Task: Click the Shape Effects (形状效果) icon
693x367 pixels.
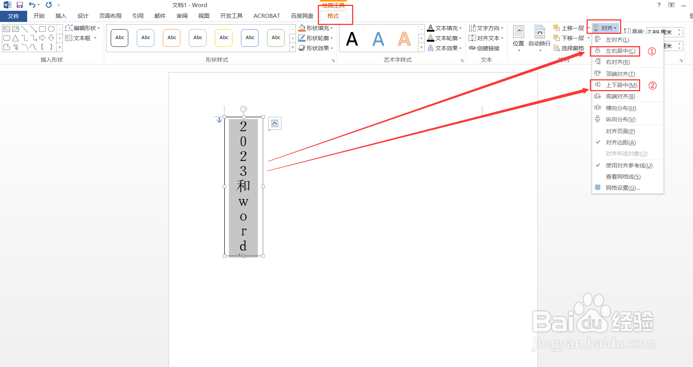Action: (302, 48)
